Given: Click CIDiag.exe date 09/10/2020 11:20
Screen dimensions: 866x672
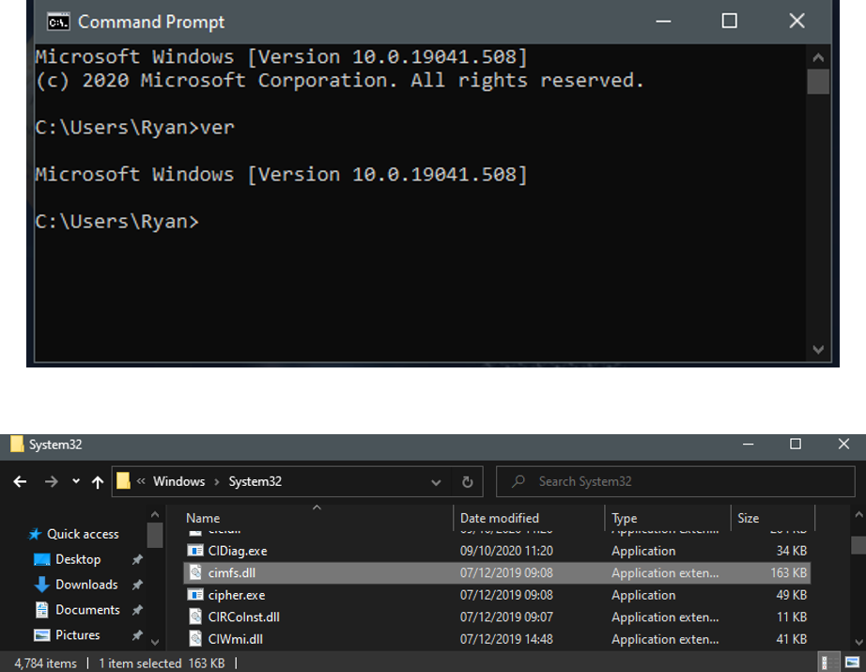Looking at the screenshot, I should [506, 551].
